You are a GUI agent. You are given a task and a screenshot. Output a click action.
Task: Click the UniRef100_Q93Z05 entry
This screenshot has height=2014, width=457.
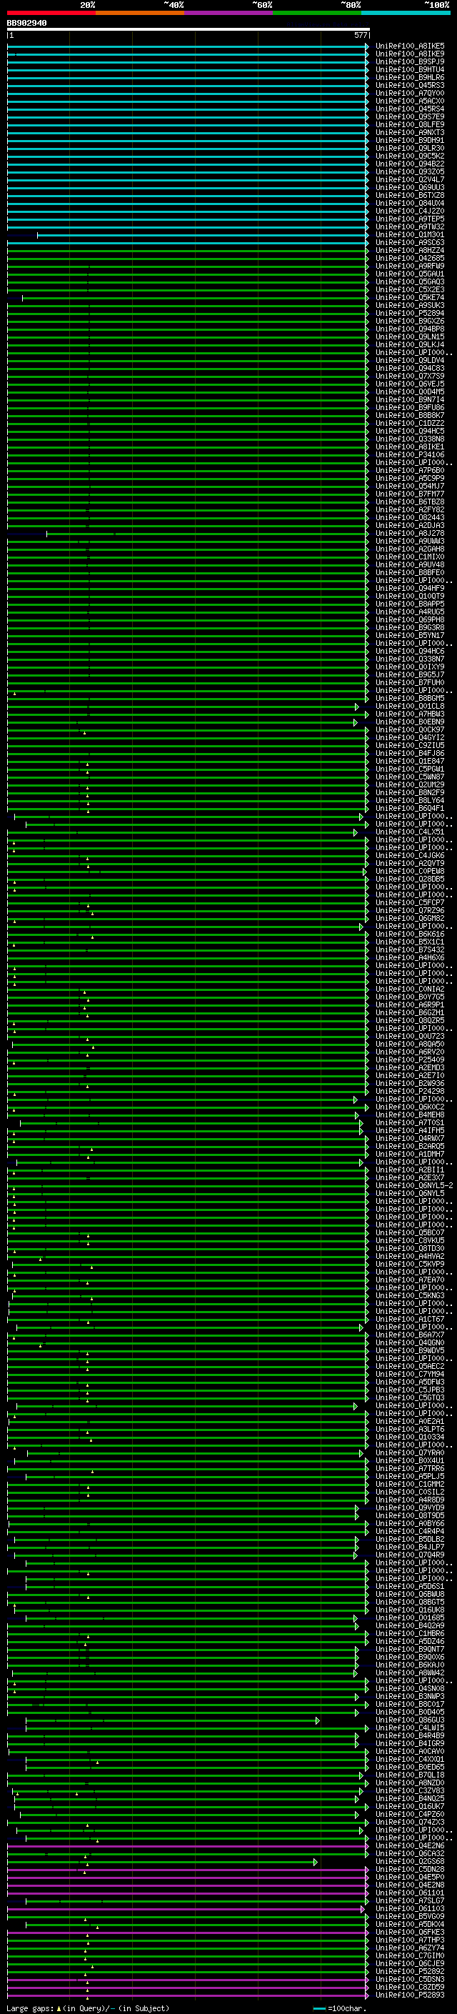tap(410, 171)
